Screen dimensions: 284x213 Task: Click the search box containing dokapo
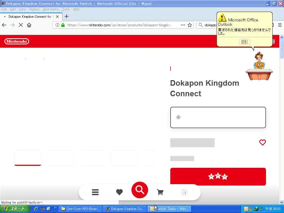210,25
